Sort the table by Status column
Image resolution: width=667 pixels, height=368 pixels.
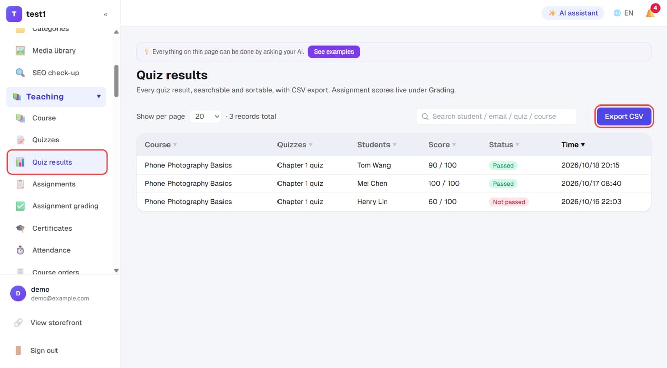pos(504,145)
